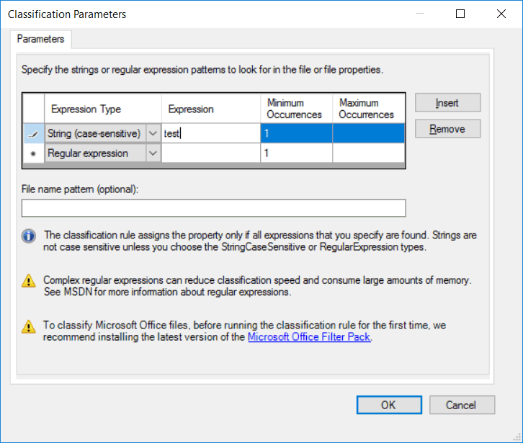This screenshot has width=523, height=443.
Task: Expand the Regular expression type dropdown
Action: click(153, 153)
